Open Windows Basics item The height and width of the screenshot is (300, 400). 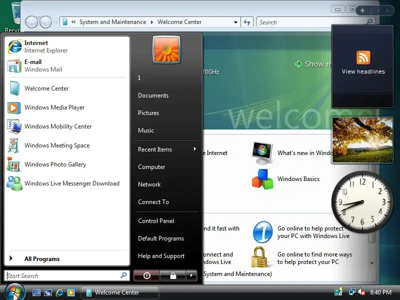coord(285,179)
